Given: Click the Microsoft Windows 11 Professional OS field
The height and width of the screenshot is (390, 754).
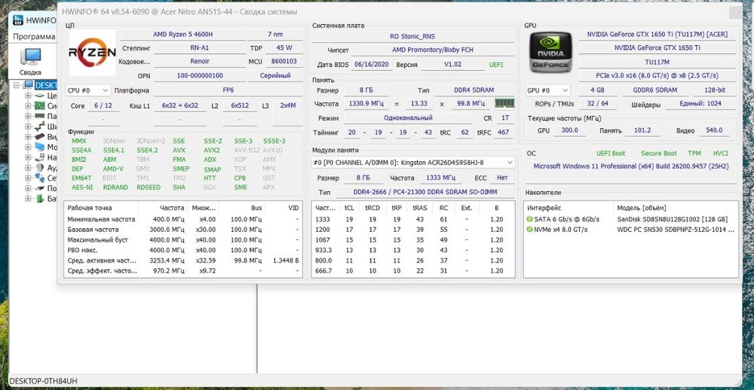Looking at the screenshot, I should click(x=633, y=166).
